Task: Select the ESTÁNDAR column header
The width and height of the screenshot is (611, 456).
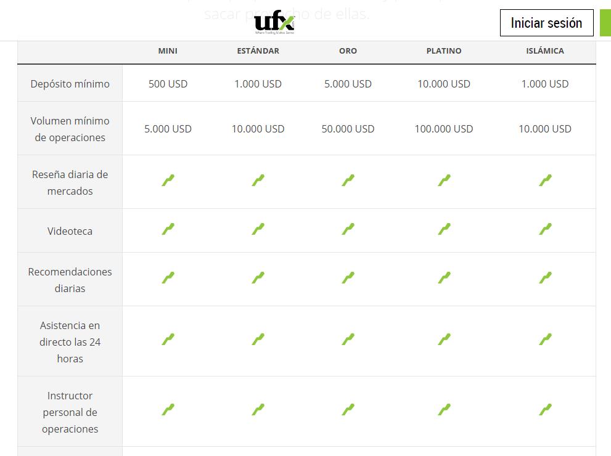Action: (258, 51)
